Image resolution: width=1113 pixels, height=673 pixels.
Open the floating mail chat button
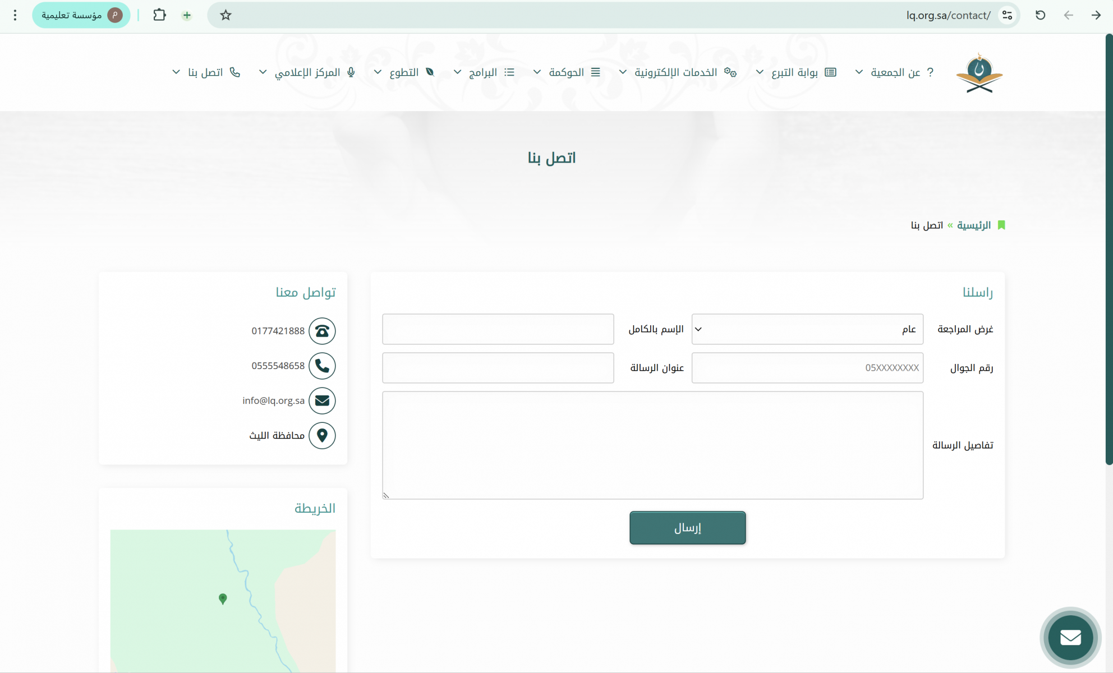[x=1070, y=638]
